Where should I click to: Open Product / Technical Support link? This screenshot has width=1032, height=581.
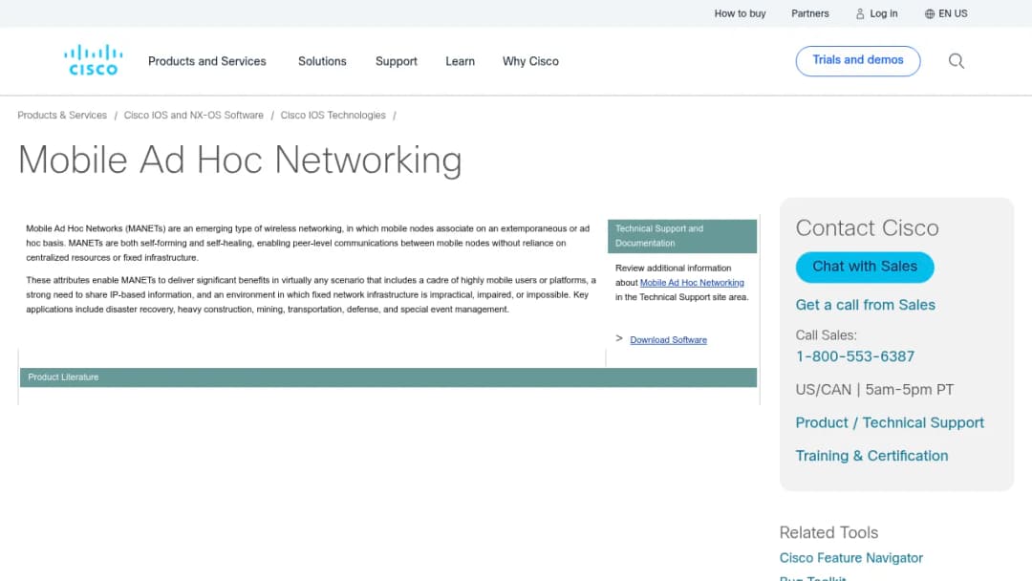(x=890, y=423)
